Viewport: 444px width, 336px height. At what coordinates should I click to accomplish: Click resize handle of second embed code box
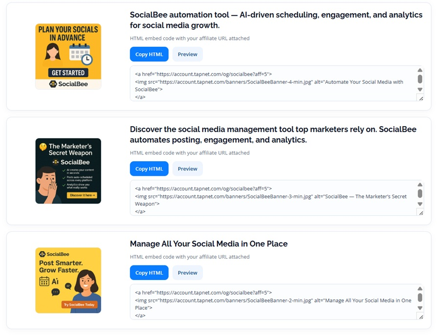click(x=421, y=212)
